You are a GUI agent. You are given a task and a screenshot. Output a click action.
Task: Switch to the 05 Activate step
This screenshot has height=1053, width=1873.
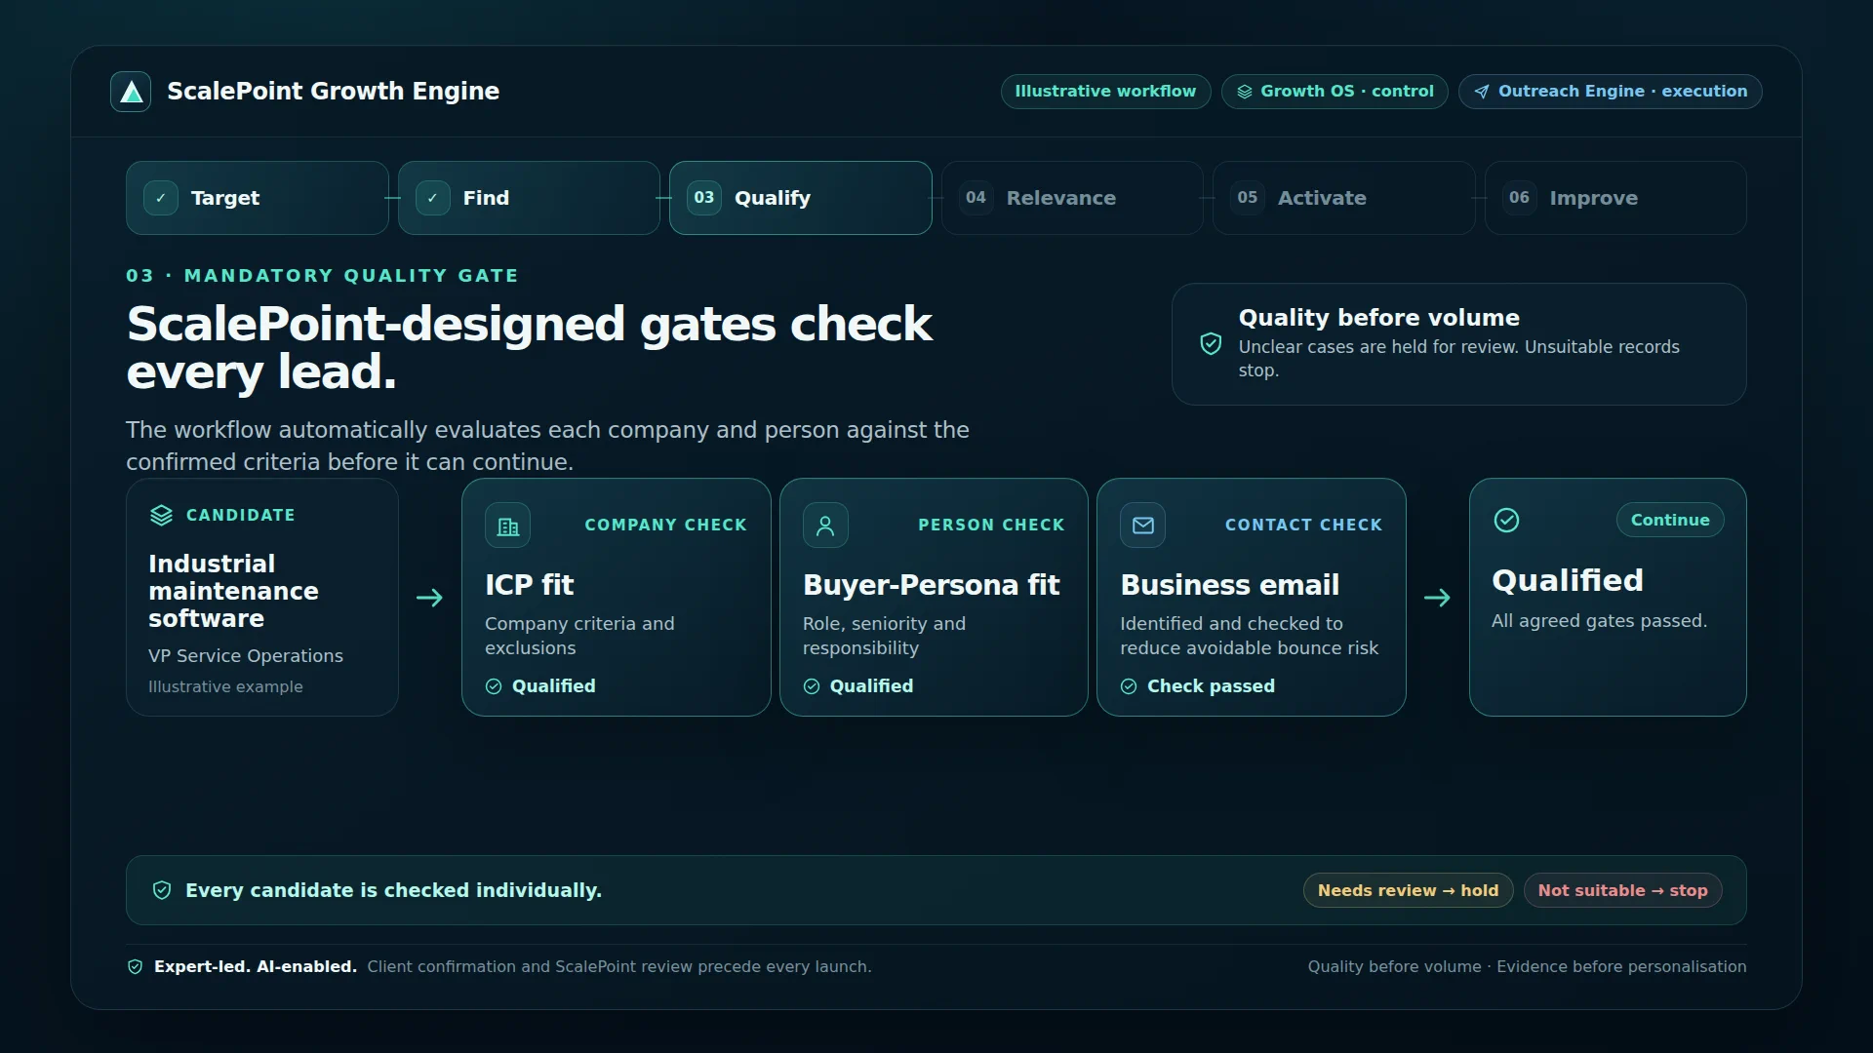[1344, 198]
